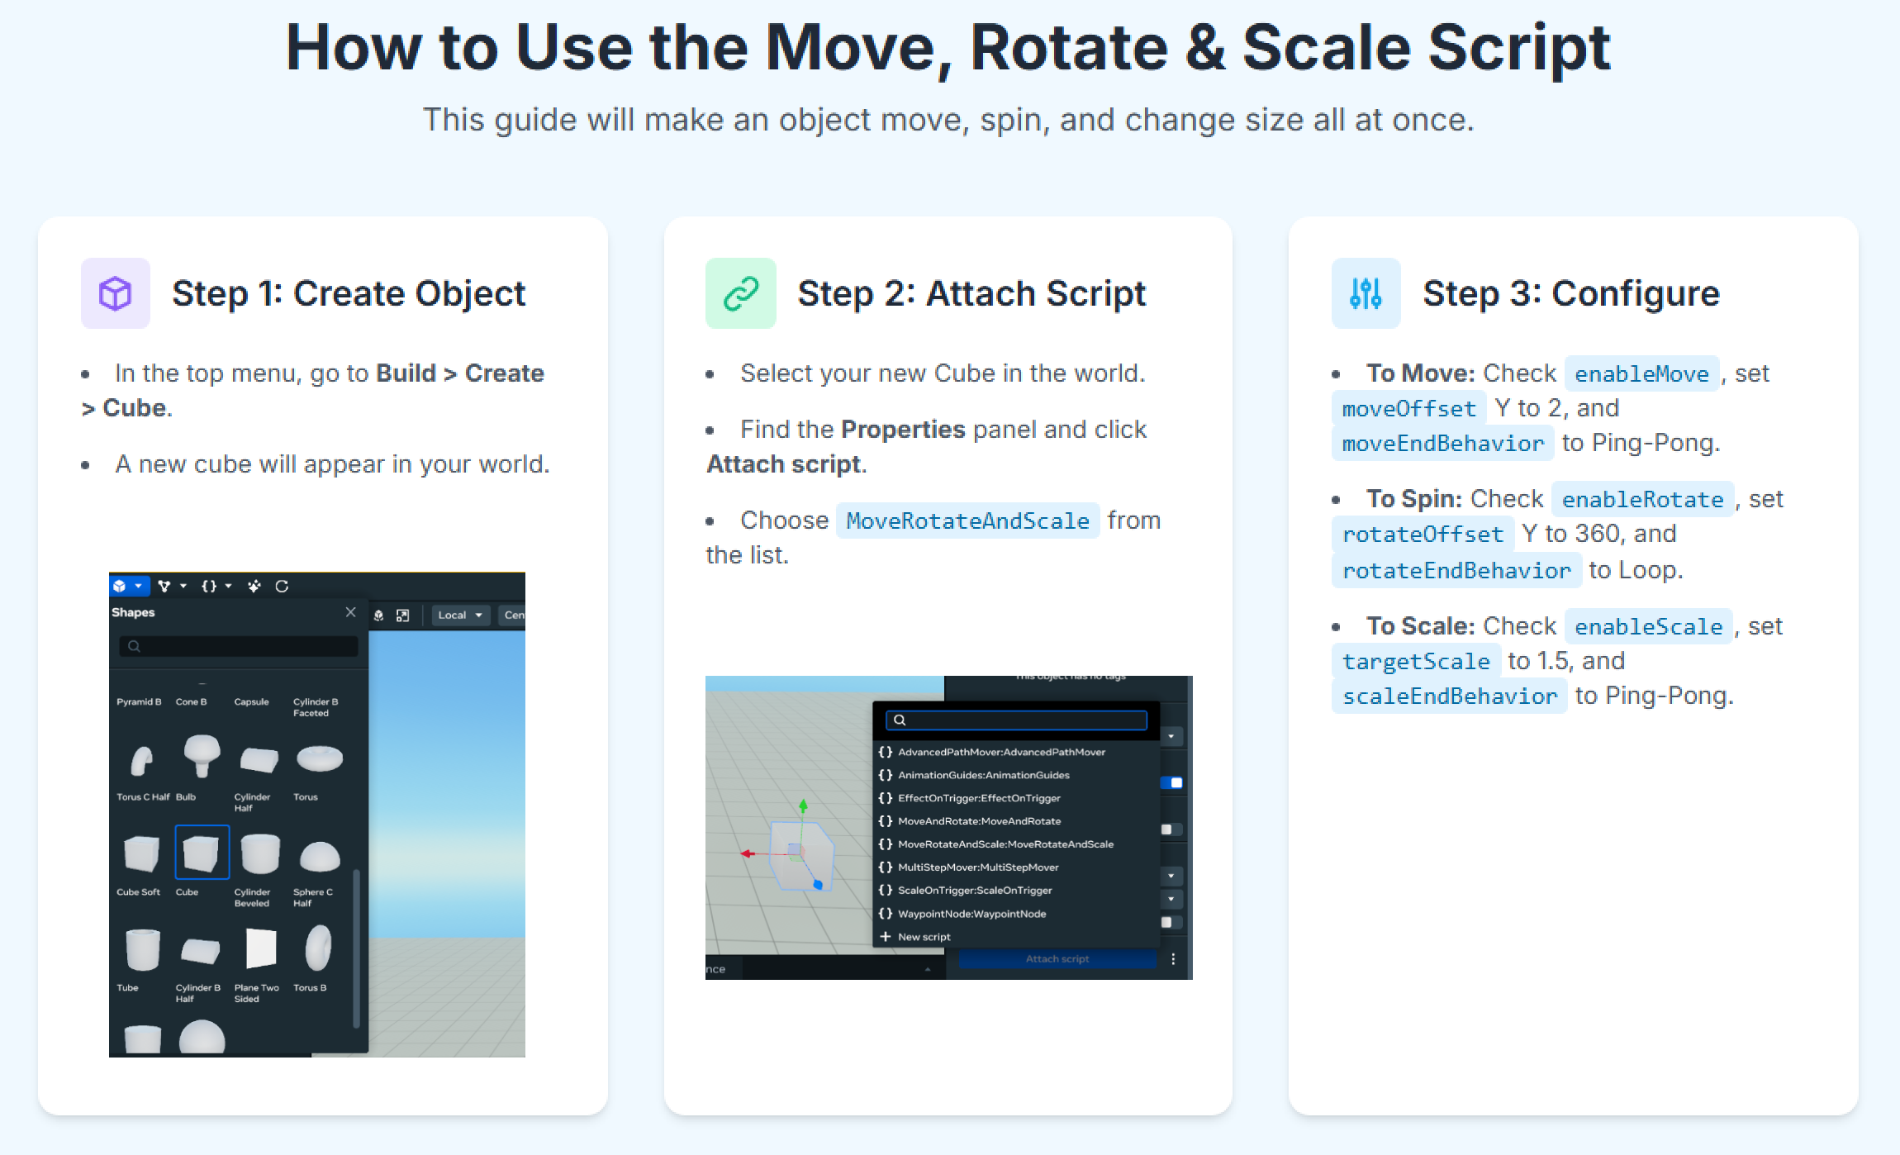The width and height of the screenshot is (1900, 1155).
Task: Click the blue cube build menu icon
Action: click(121, 586)
